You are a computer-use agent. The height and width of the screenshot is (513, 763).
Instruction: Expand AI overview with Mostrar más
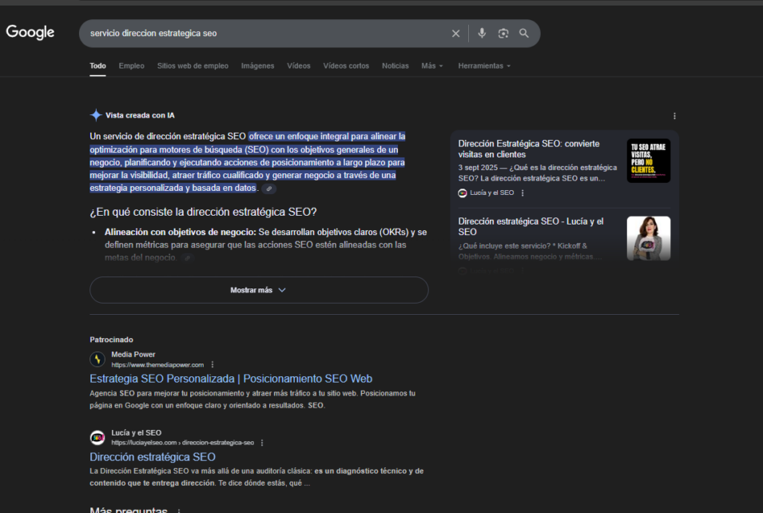tap(259, 290)
